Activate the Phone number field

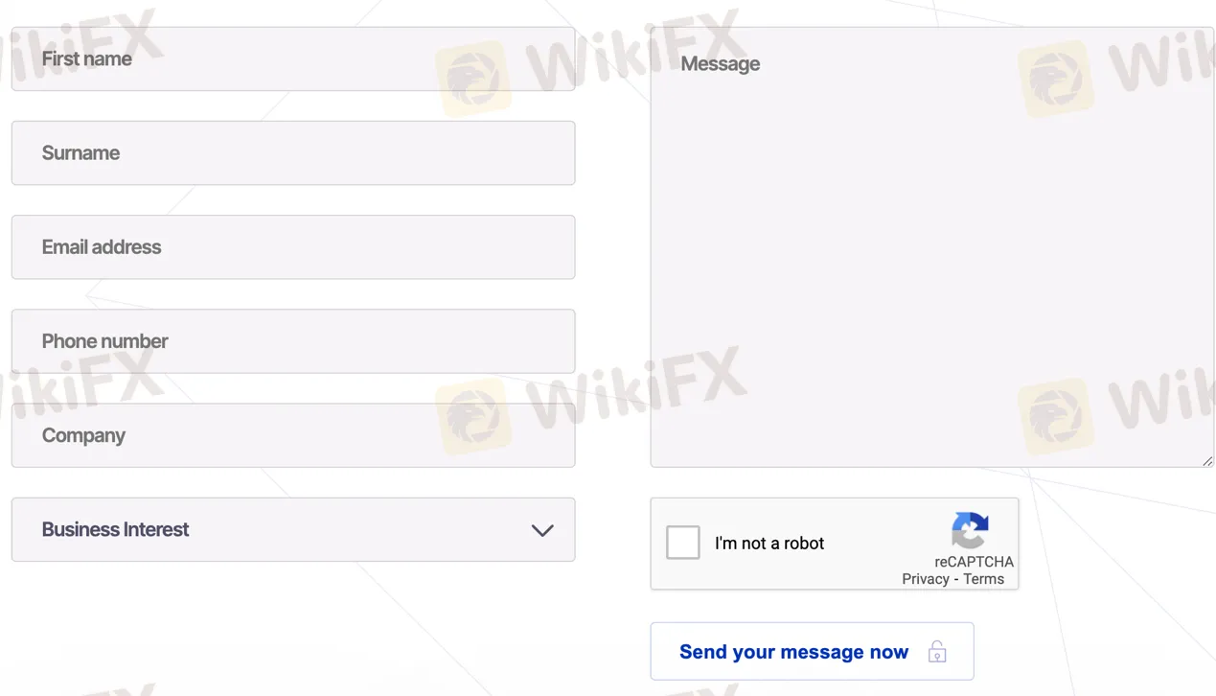pos(293,341)
